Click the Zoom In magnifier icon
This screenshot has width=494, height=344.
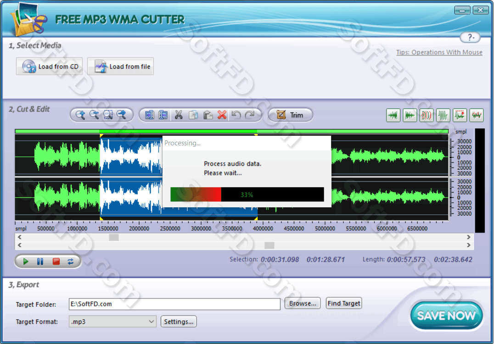tap(80, 115)
